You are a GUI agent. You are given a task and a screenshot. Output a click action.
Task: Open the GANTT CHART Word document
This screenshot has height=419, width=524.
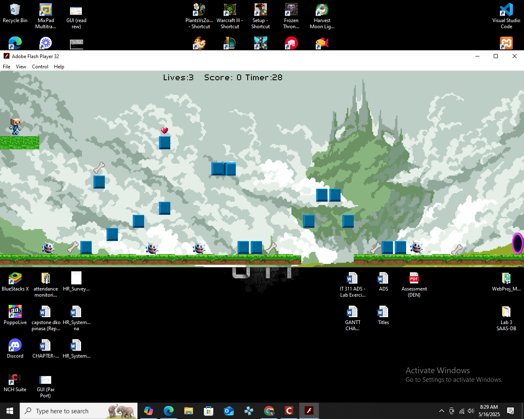pos(352,318)
